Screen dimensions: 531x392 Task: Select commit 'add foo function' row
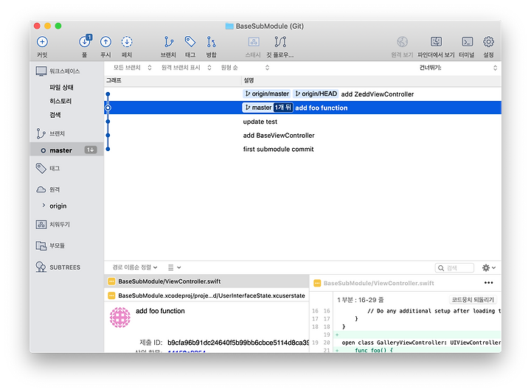click(303, 108)
